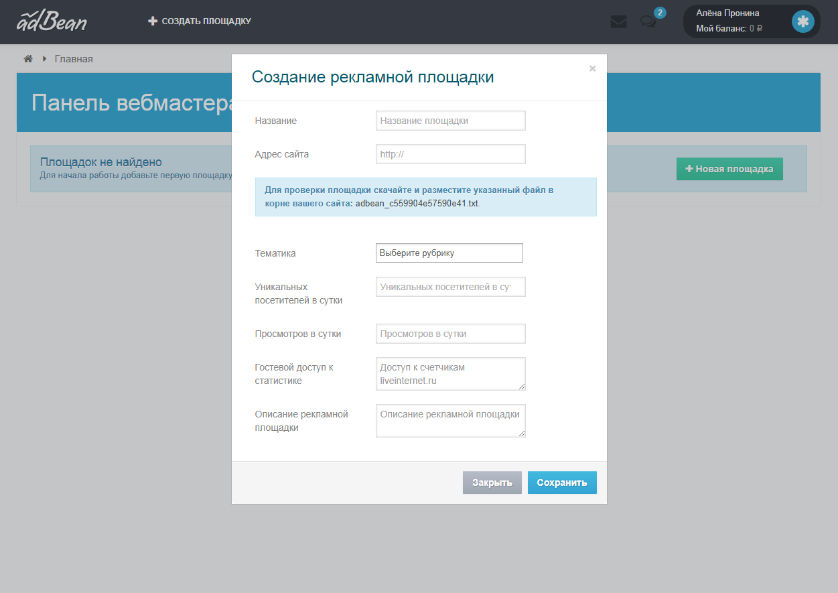Click the plus icon on Новая площадка button
This screenshot has width=838, height=593.
pos(690,169)
